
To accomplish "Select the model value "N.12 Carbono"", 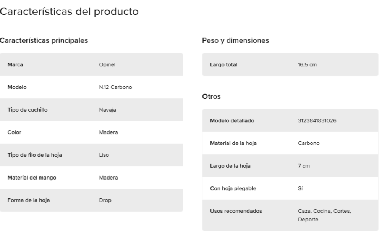I will (x=116, y=87).
